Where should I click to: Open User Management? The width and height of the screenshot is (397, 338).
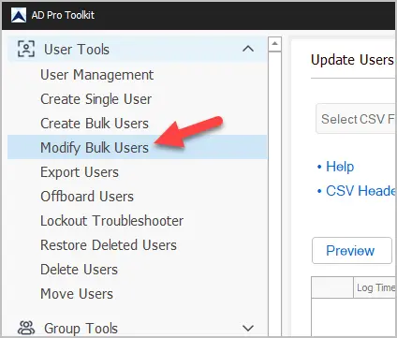(97, 75)
